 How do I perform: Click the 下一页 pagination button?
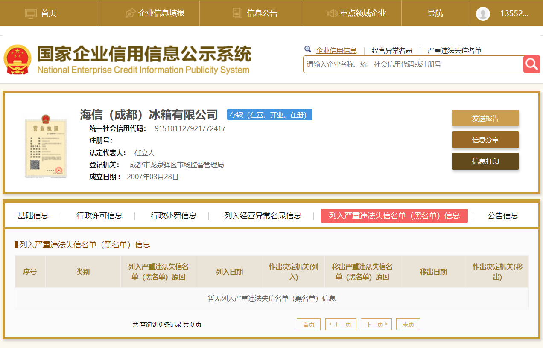pos(376,324)
